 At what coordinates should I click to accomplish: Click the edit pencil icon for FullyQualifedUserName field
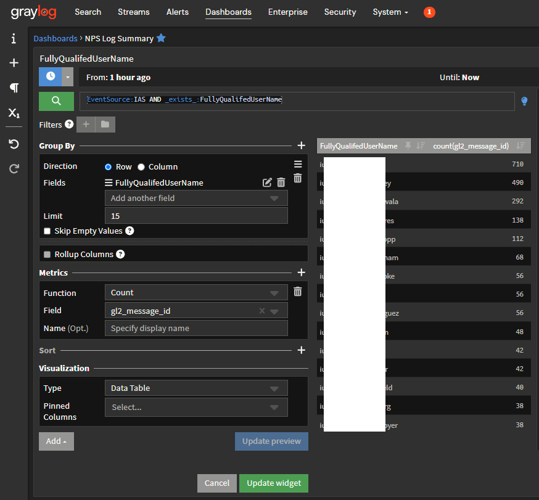click(x=267, y=182)
